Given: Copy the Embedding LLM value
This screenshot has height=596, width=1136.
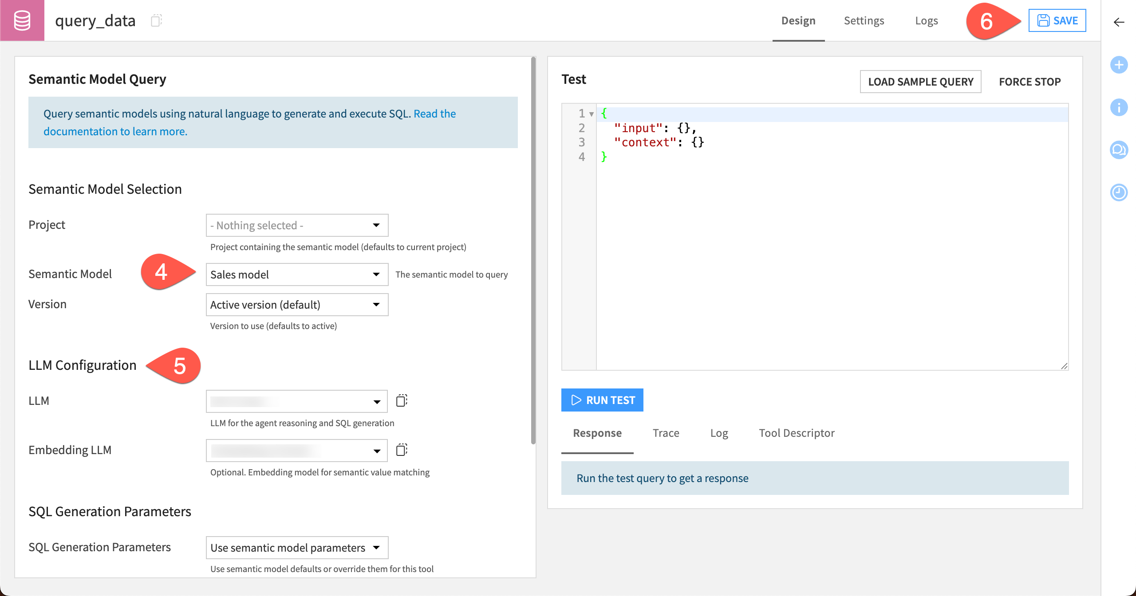Looking at the screenshot, I should 402,450.
